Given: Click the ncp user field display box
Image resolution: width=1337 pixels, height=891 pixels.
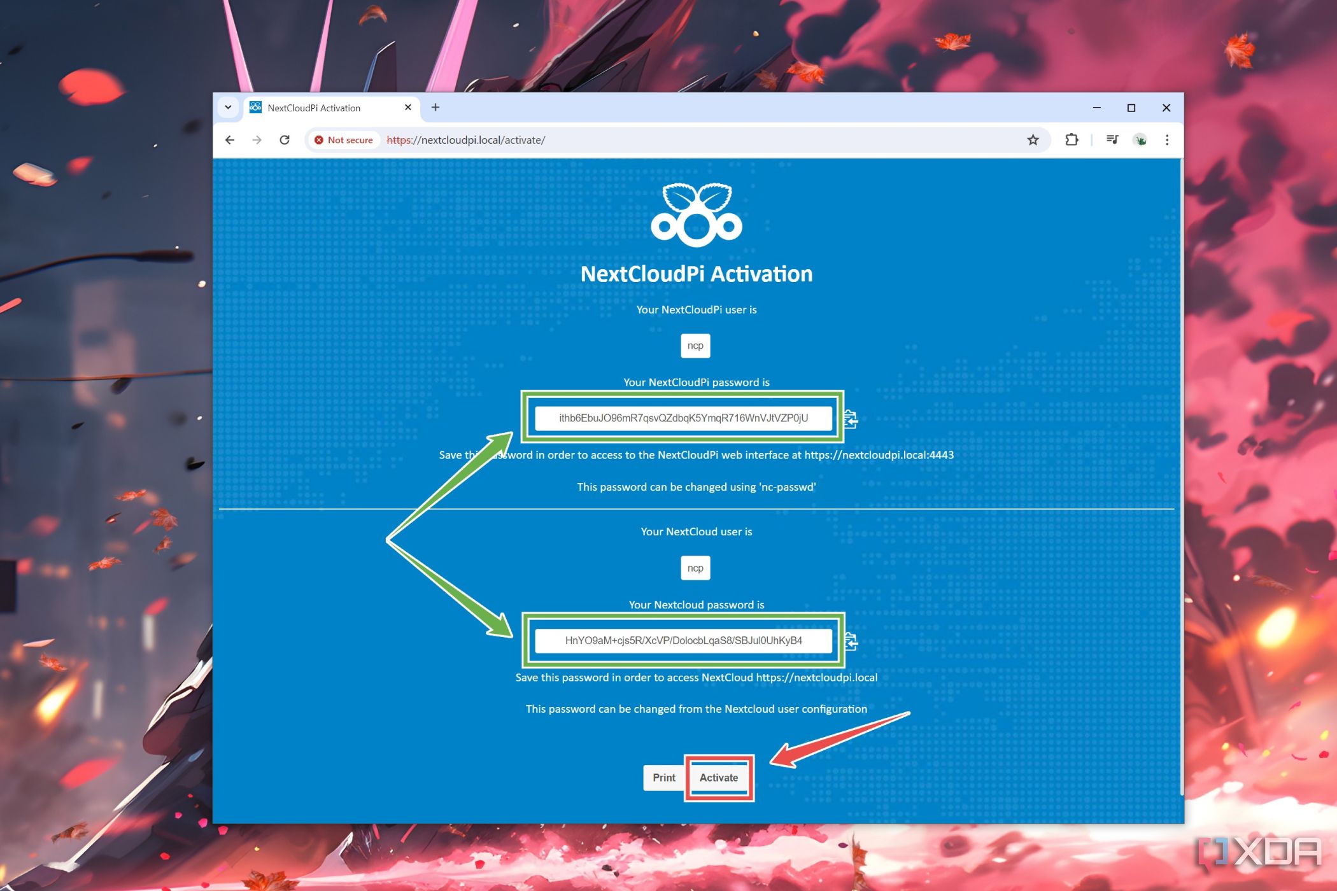Looking at the screenshot, I should coord(695,345).
